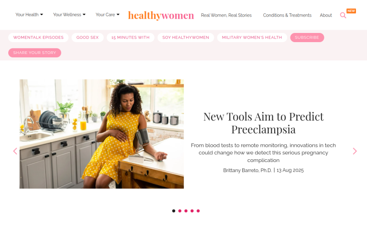Expand the Your Health dropdown

29,15
